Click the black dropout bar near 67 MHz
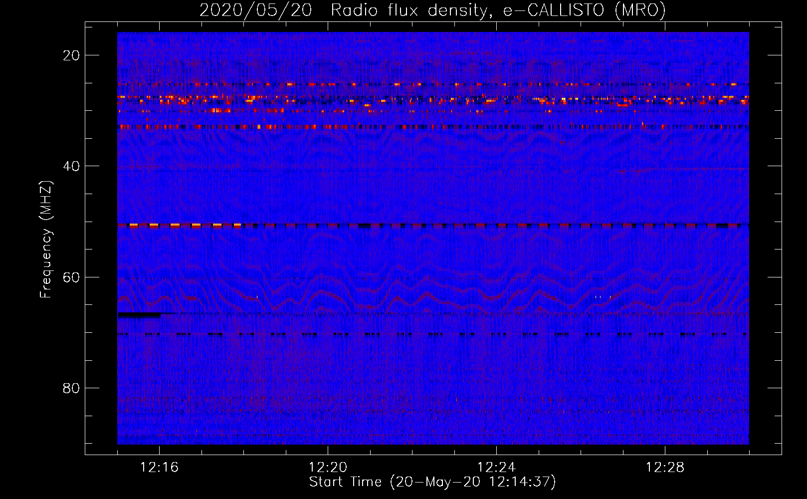 (139, 315)
